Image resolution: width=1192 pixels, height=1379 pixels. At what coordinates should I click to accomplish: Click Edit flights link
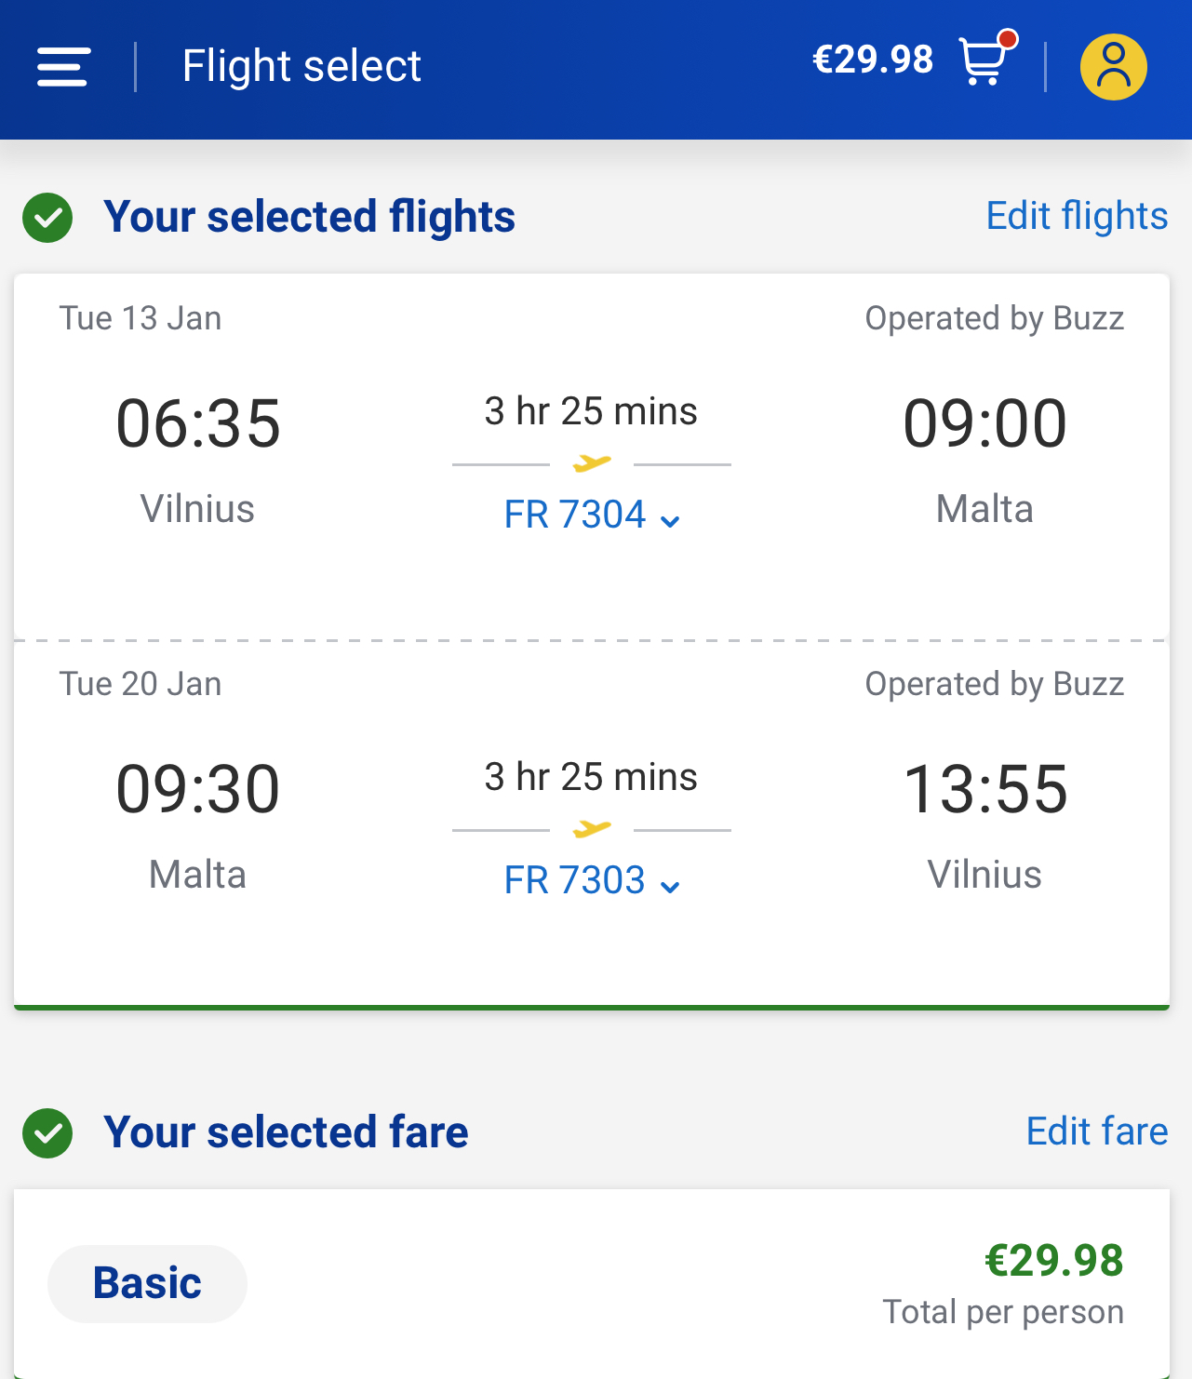click(x=1077, y=216)
